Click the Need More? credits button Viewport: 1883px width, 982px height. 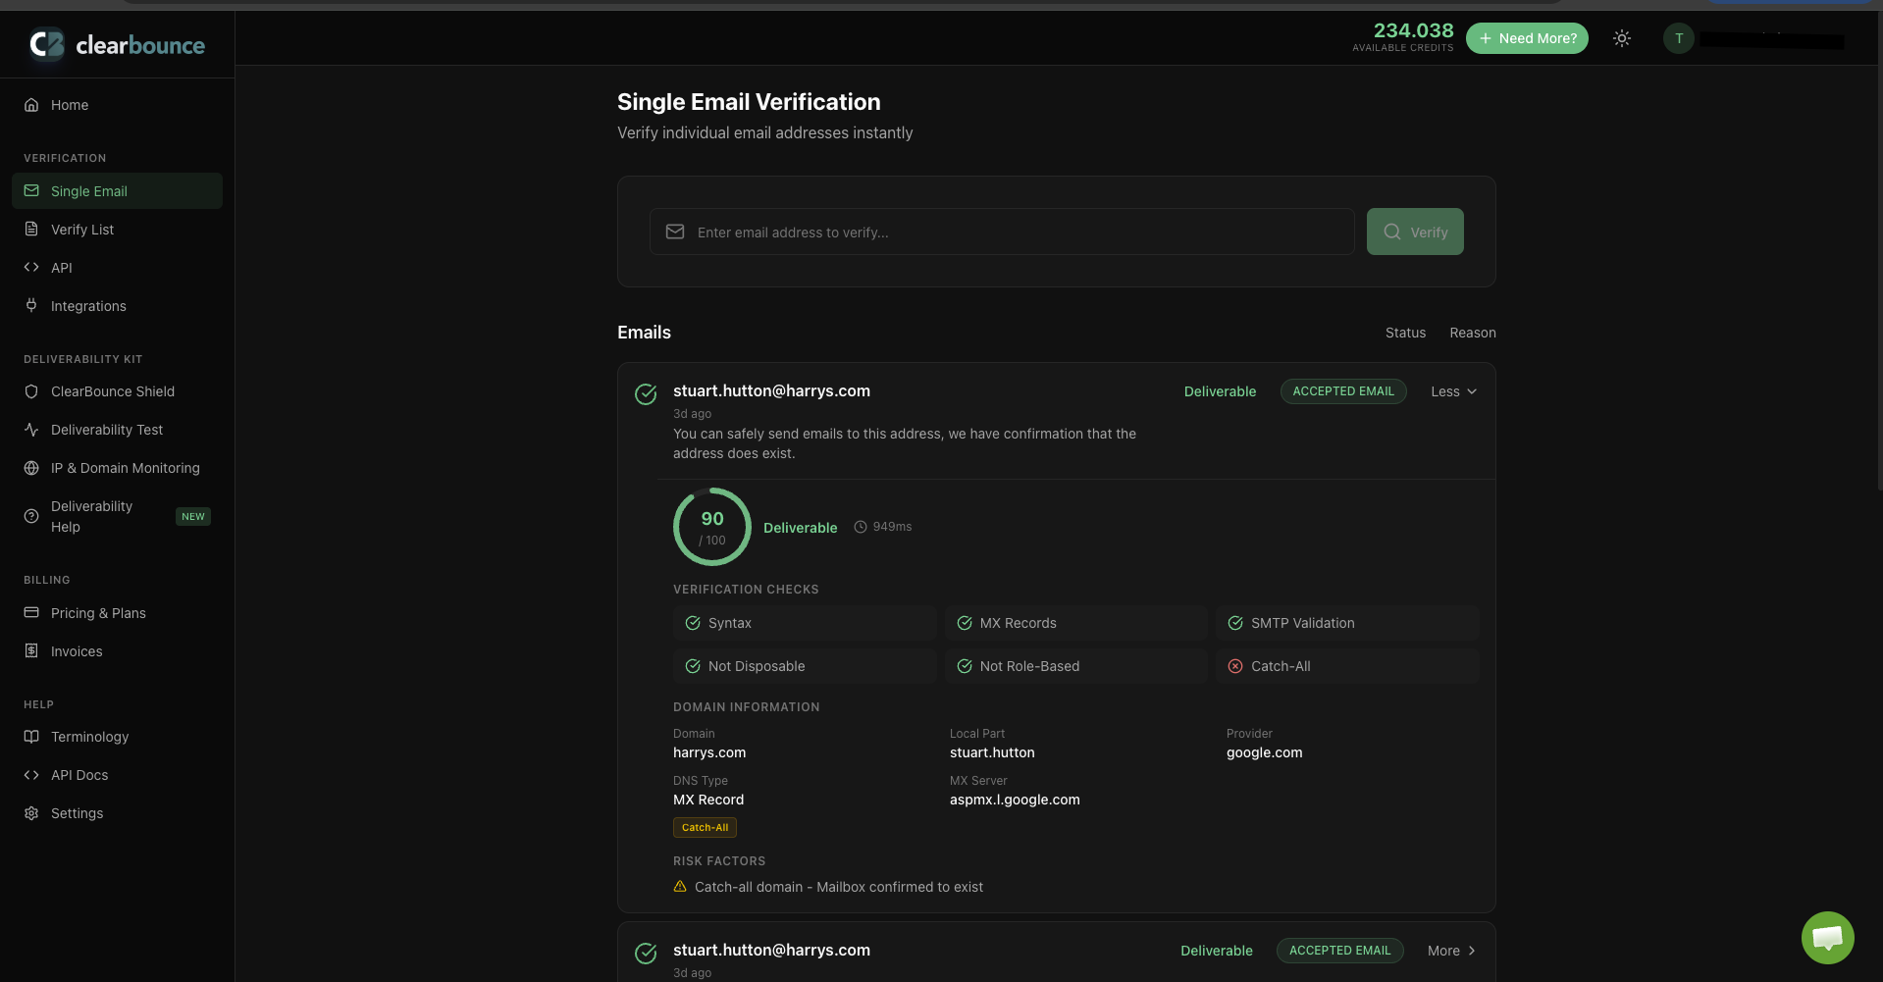pyautogui.click(x=1527, y=38)
